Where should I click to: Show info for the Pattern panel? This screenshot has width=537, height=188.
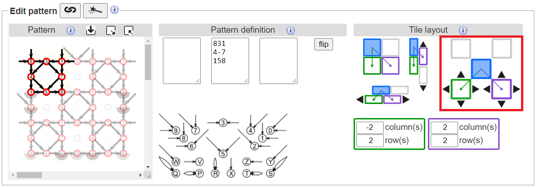pyautogui.click(x=70, y=30)
